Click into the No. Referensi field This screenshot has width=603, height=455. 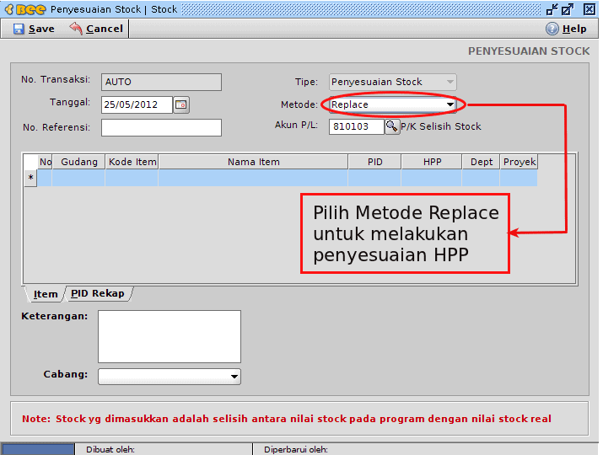pyautogui.click(x=161, y=128)
